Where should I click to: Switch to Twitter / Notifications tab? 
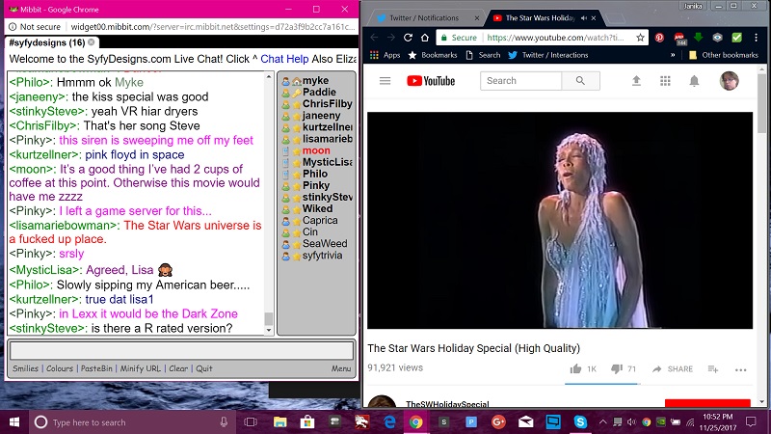point(423,18)
